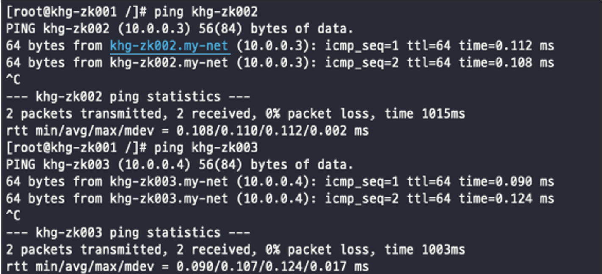Screen dimensions: 602x274
Task: Select the "khg-zk002 ping statistics" header line
Action: click(128, 97)
